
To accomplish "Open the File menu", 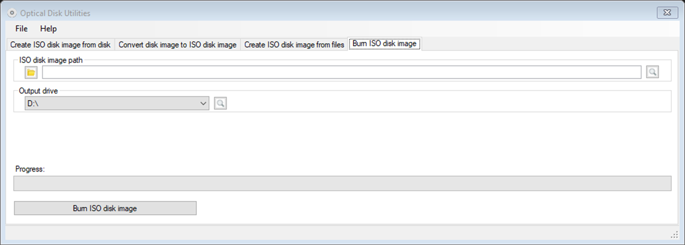I will click(x=22, y=28).
